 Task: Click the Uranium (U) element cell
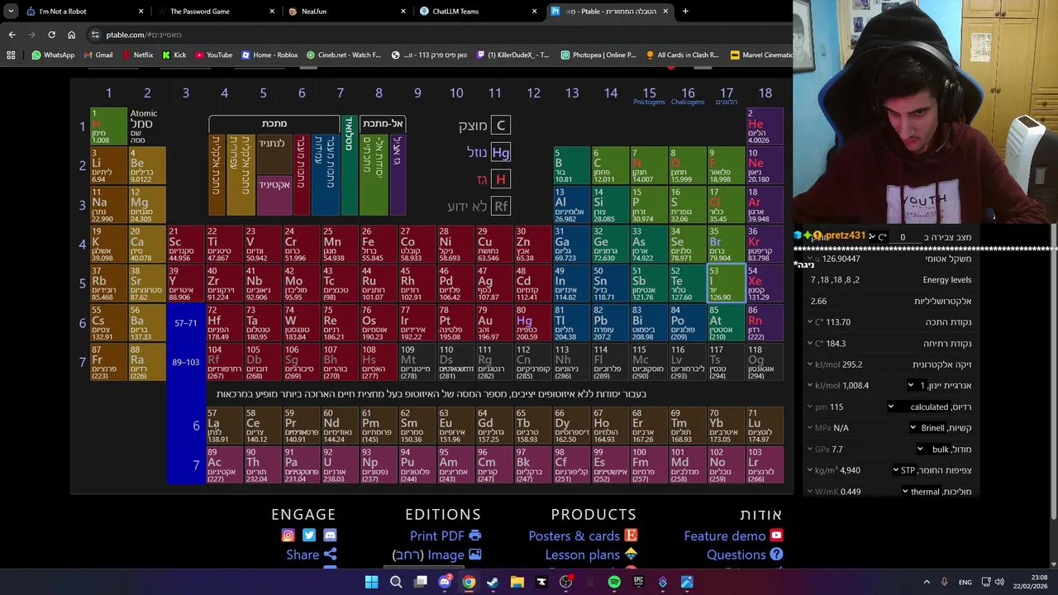(x=340, y=465)
